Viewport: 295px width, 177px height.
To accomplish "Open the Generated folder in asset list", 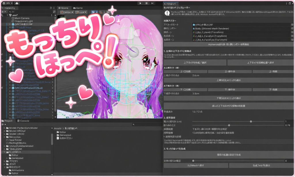I will coord(64,135).
